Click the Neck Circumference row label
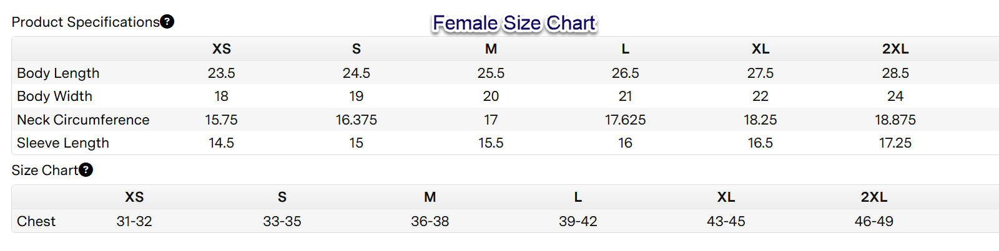This screenshot has height=251, width=999. click(x=83, y=120)
